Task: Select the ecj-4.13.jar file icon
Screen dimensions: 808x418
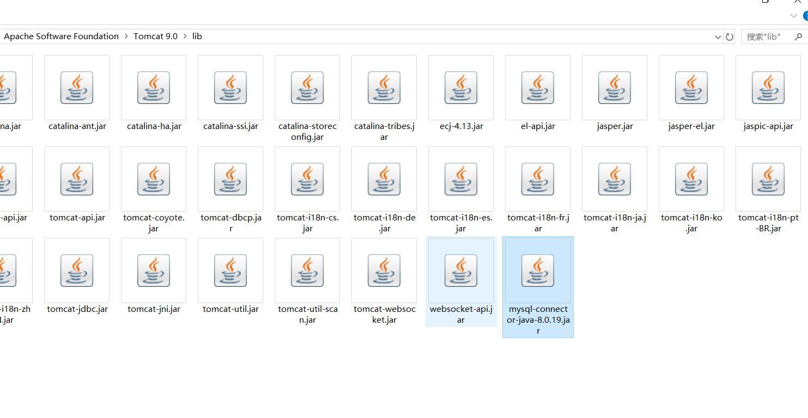Action: [461, 87]
